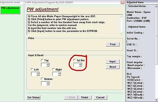Increase Top value with spinner up arrow
The width and height of the screenshot is (158, 102).
[x=48, y=64]
